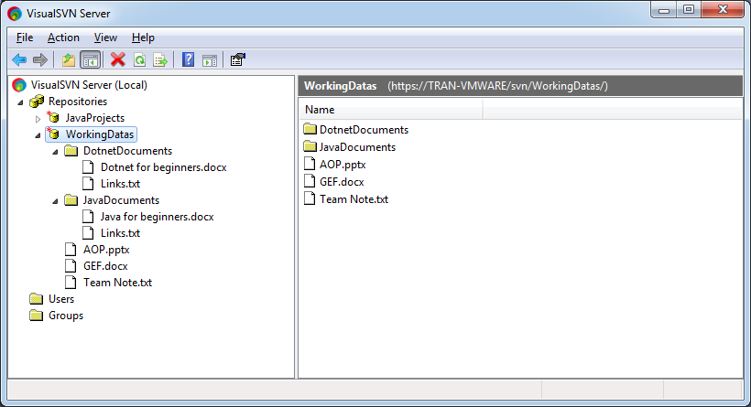Open the Help menu
751x407 pixels.
143,37
